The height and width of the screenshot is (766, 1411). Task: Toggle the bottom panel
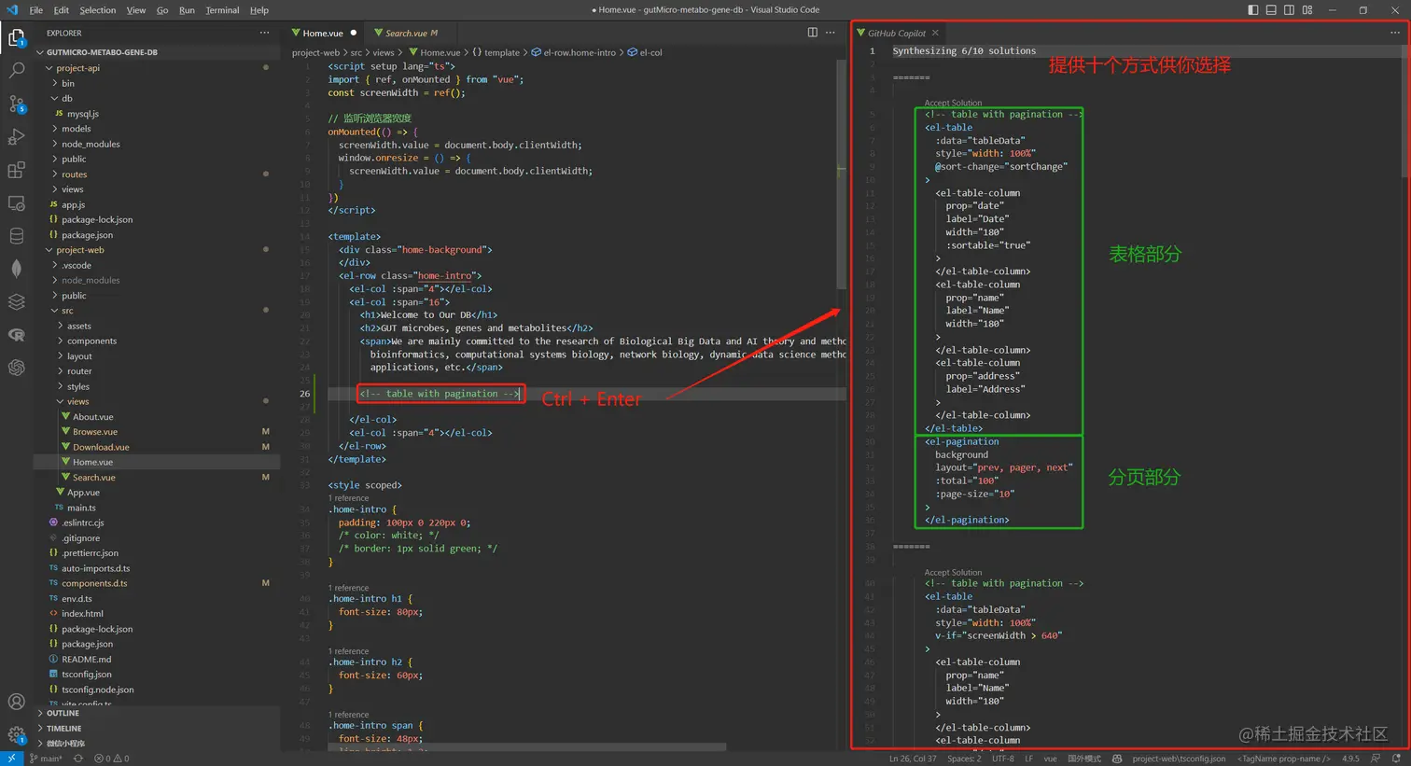click(1271, 10)
